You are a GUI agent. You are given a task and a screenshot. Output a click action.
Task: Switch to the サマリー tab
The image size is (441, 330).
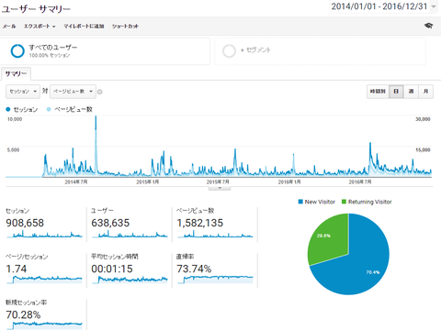point(16,74)
